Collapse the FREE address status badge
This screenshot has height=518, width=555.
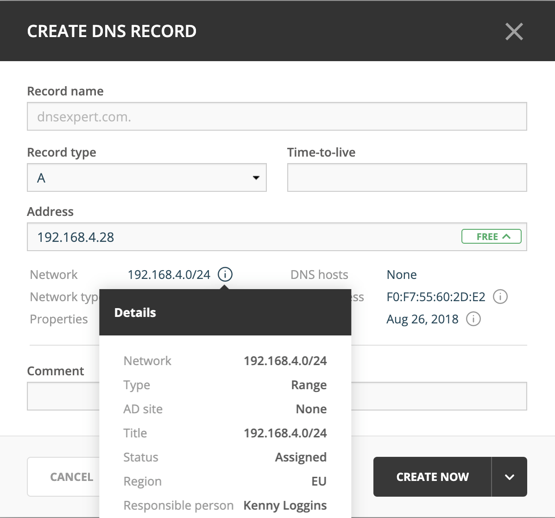tap(491, 236)
